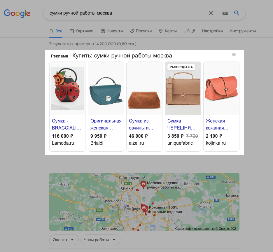The width and height of the screenshot is (273, 252).
Task: Clear the search query with the X icon
Action: pos(211,13)
